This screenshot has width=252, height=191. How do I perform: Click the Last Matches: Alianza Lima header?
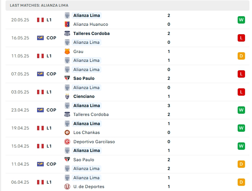click(39, 6)
